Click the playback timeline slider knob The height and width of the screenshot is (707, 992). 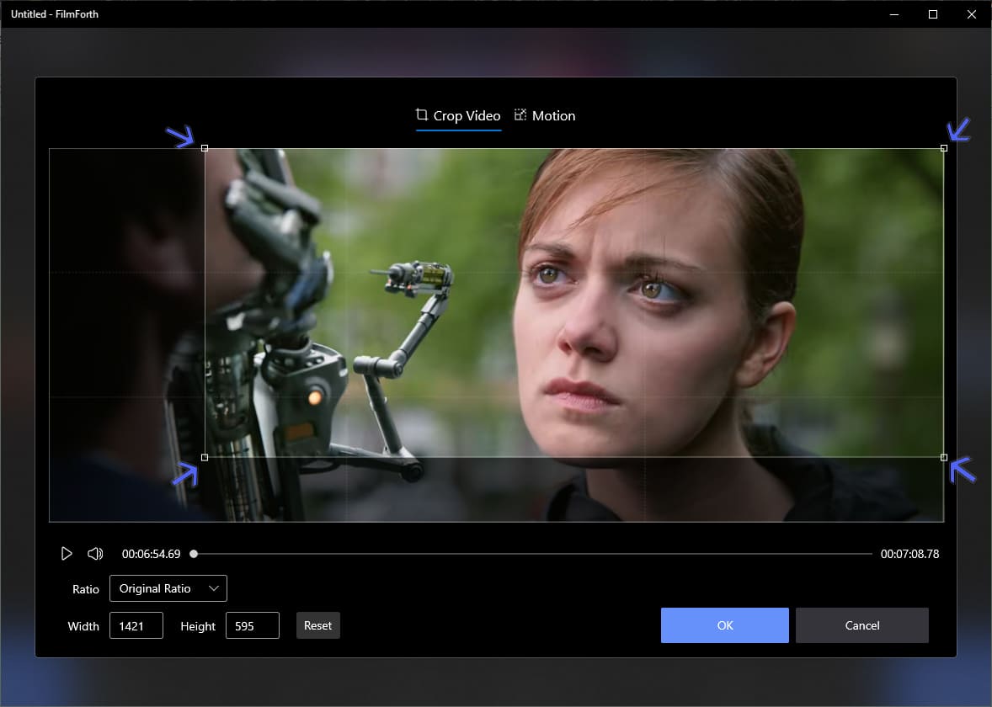pyautogui.click(x=195, y=554)
